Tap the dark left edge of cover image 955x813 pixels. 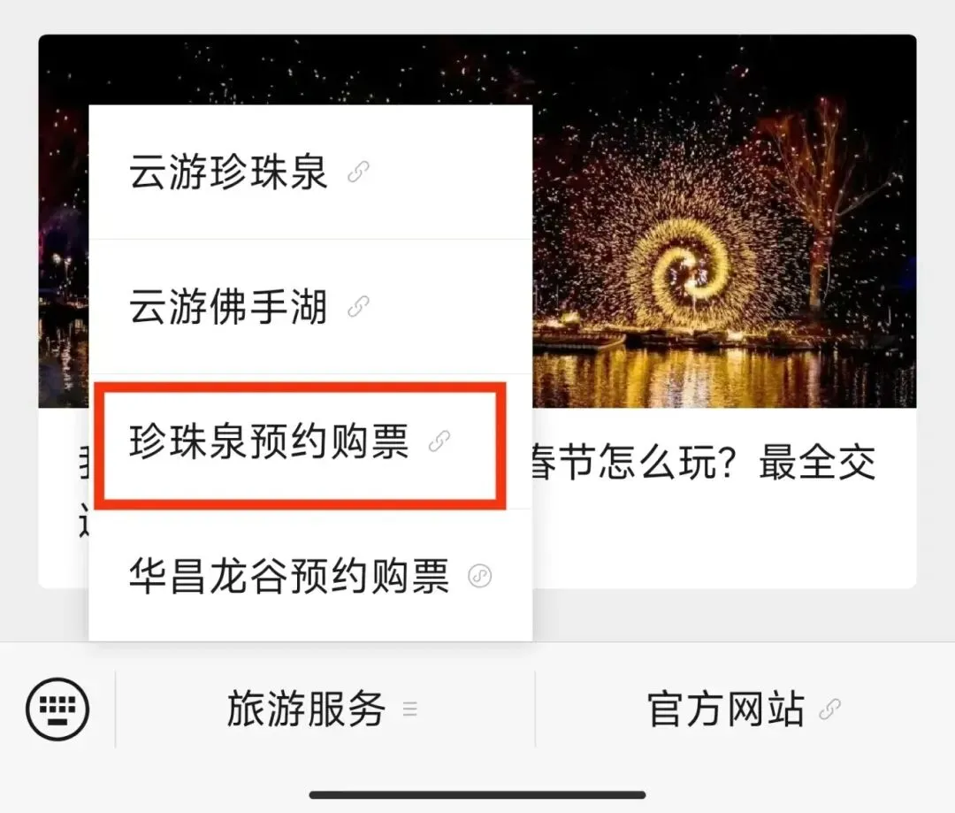click(64, 256)
